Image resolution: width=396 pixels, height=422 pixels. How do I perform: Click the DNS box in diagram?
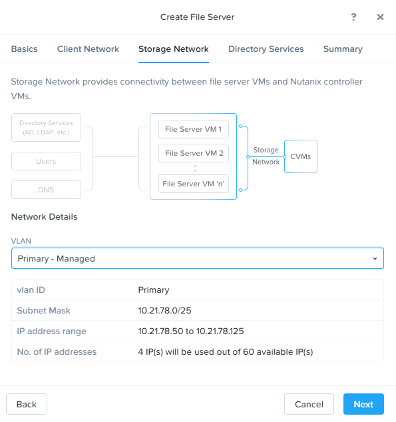coord(46,190)
